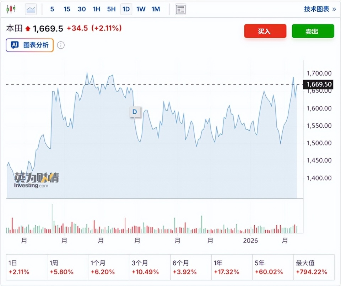
Task: Switch to the 1M interval
Action: click(x=156, y=9)
